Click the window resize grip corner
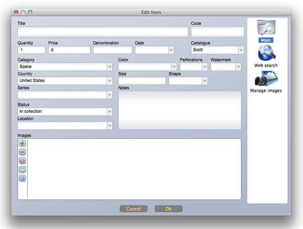This screenshot has height=229, width=303. (x=289, y=213)
